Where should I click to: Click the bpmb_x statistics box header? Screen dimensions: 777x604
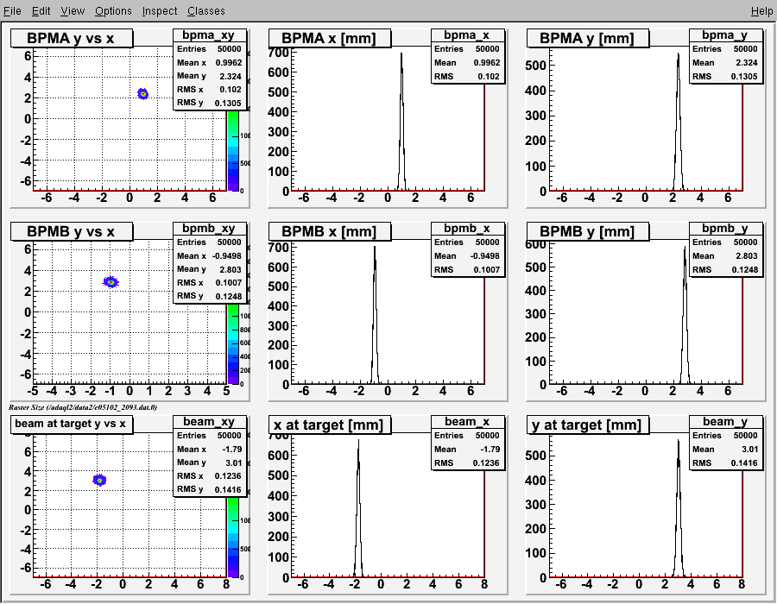(x=468, y=229)
